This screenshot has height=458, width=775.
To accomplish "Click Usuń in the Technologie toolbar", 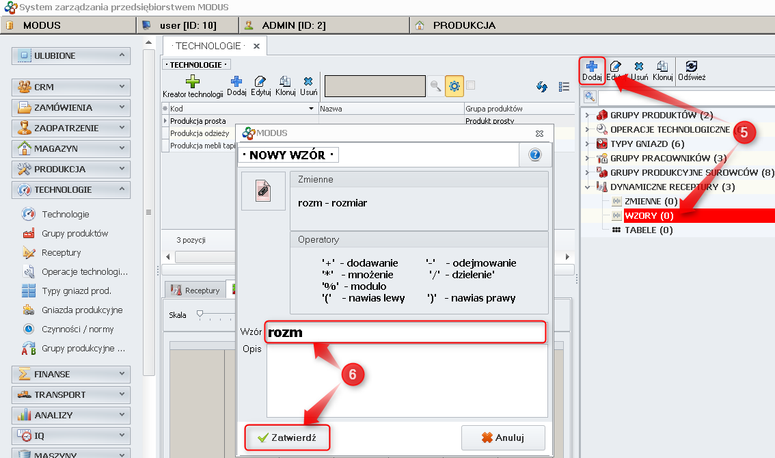I will point(308,86).
